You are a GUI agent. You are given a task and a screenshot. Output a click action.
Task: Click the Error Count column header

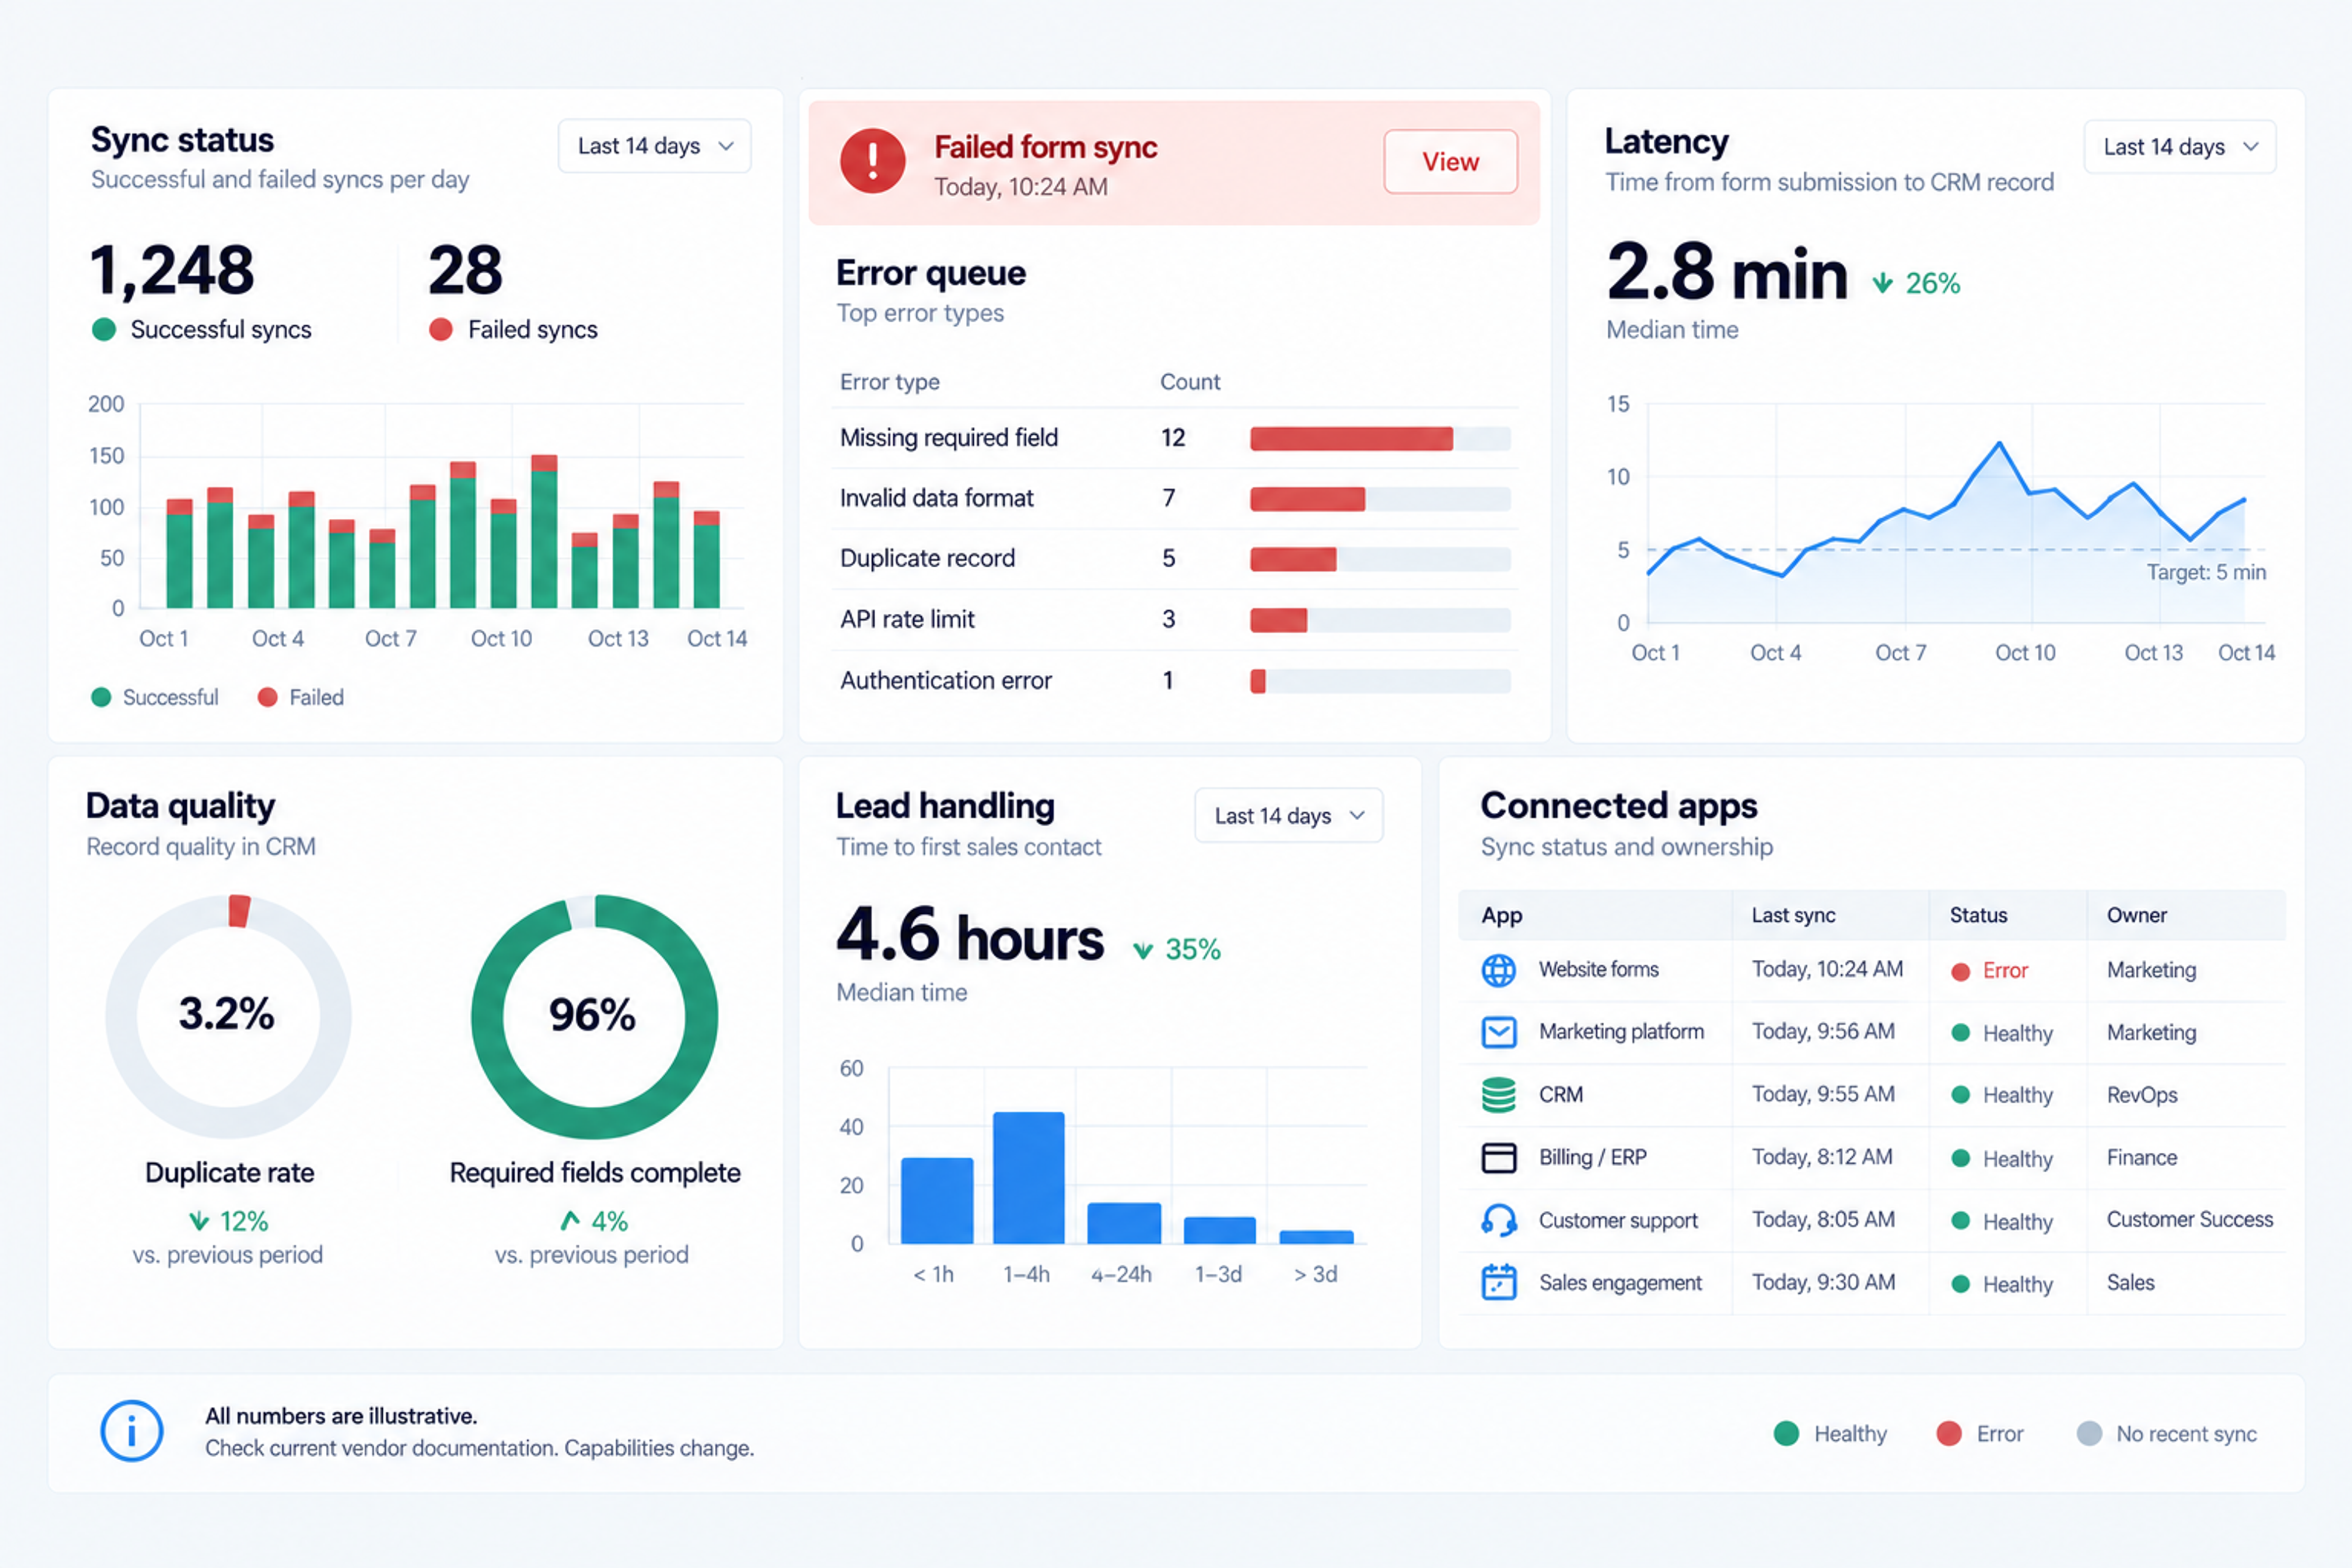1189,382
